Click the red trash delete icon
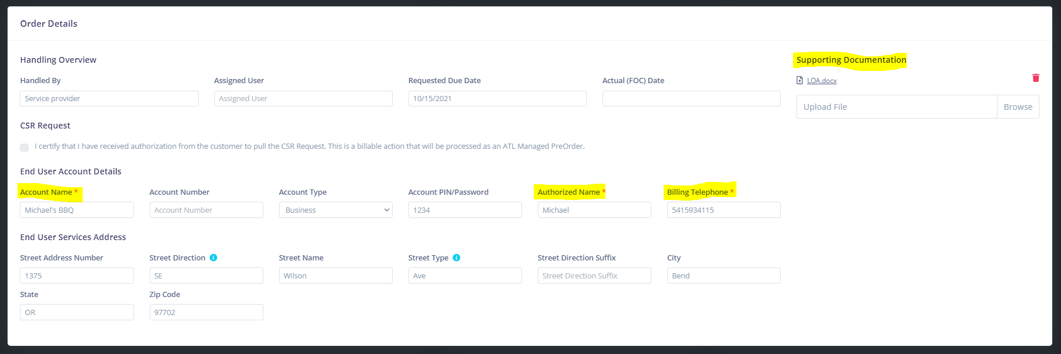The image size is (1061, 354). (1035, 78)
